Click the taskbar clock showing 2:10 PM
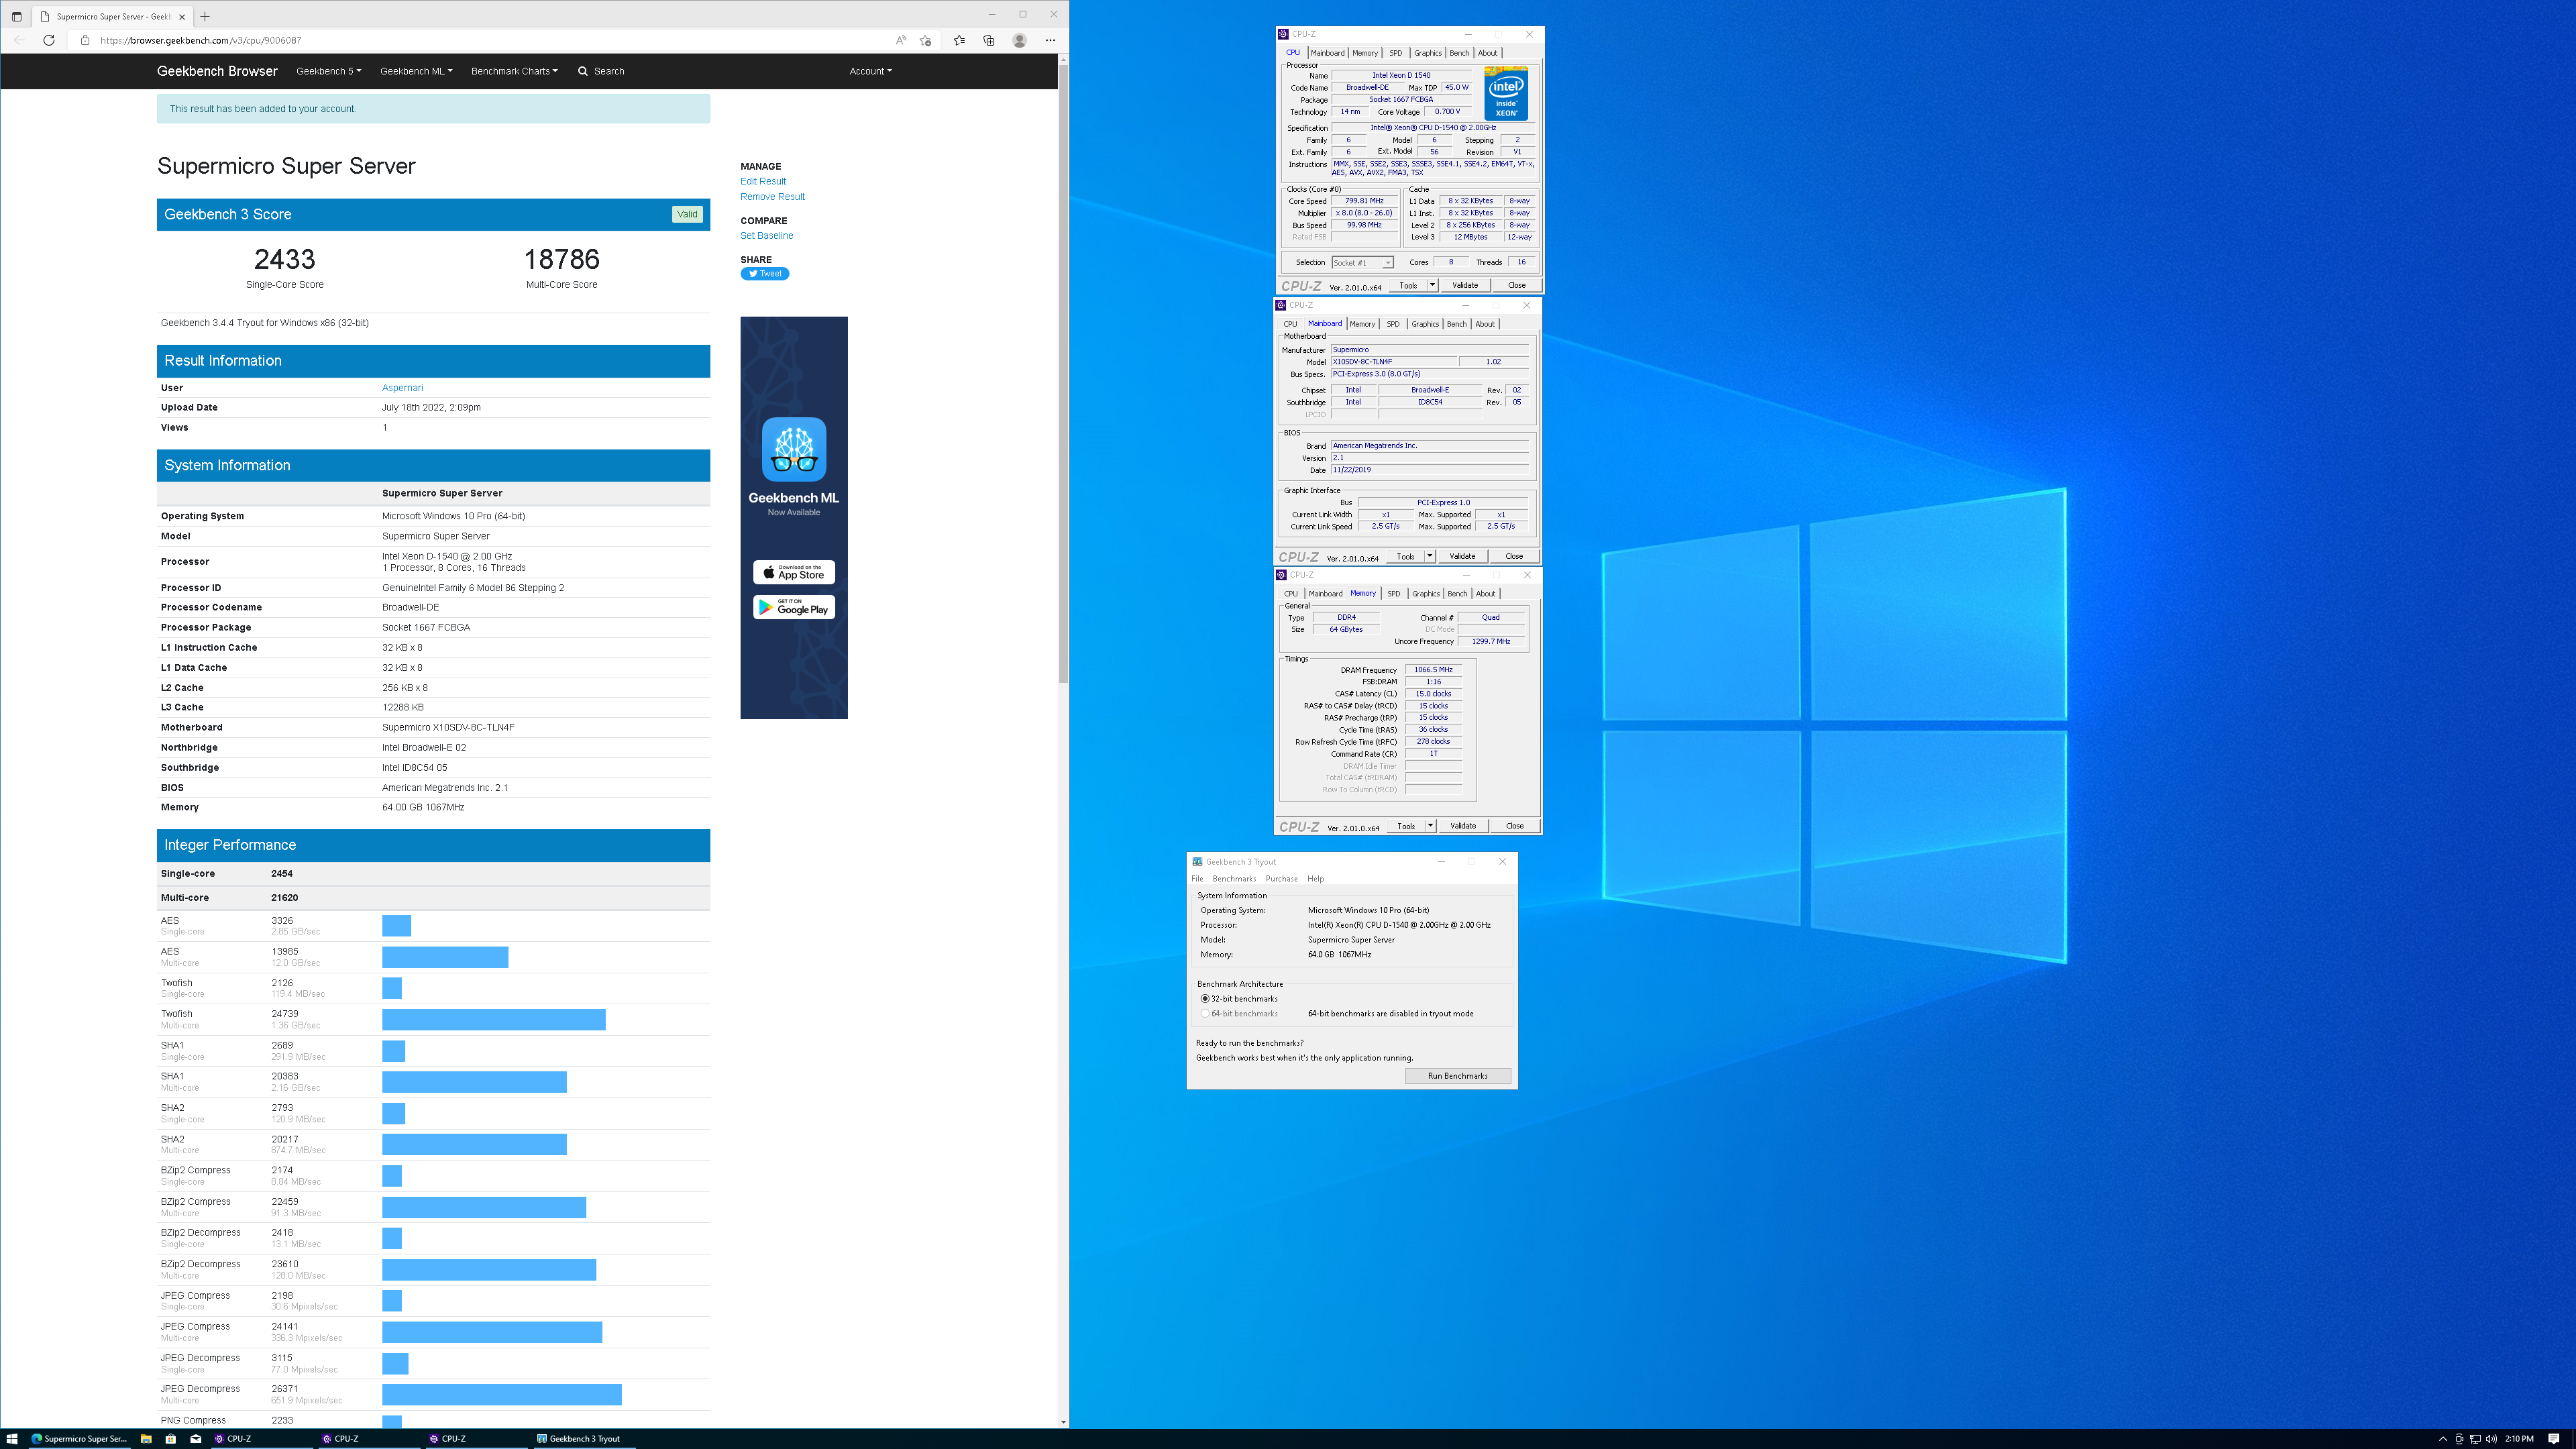The width and height of the screenshot is (2576, 1449). click(2520, 1439)
